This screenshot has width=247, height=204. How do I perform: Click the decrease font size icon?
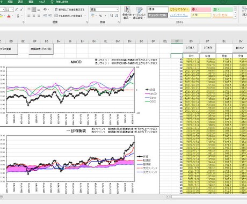pos(21,10)
